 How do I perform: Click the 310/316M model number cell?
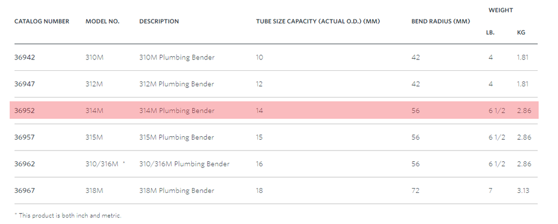point(102,164)
